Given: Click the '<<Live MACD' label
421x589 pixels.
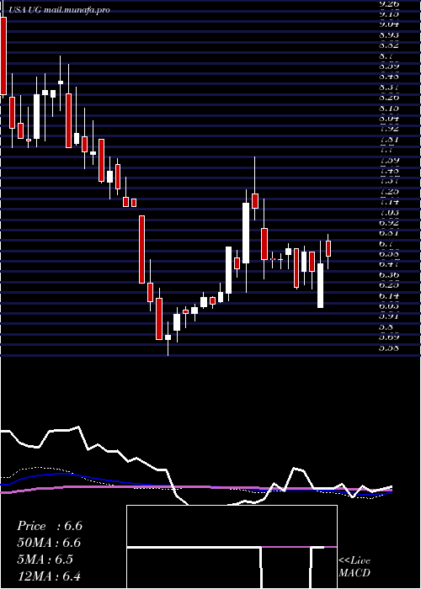Looking at the screenshot, I should click(x=354, y=567).
